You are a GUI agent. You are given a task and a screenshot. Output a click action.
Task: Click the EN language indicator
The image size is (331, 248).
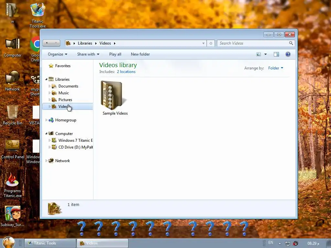click(271, 243)
